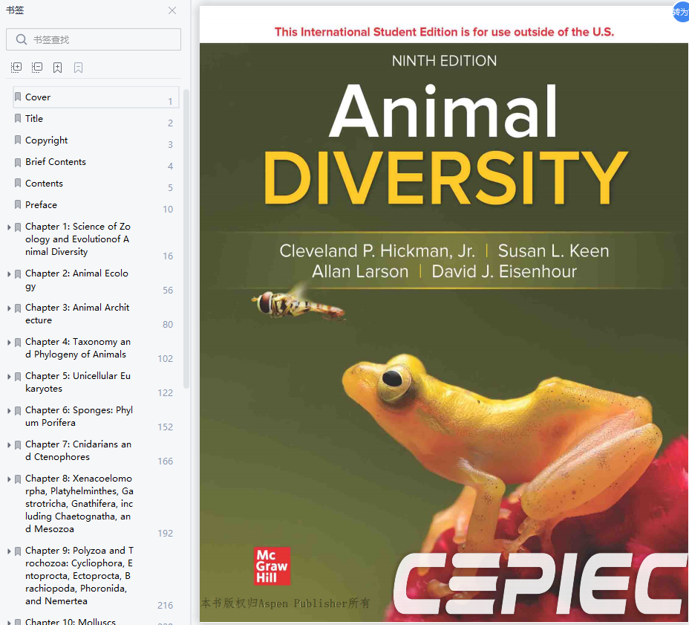Select Chapter 9: Polyzoa and Trochozoa bookmark
The width and height of the screenshot is (689, 625).
pos(79,576)
